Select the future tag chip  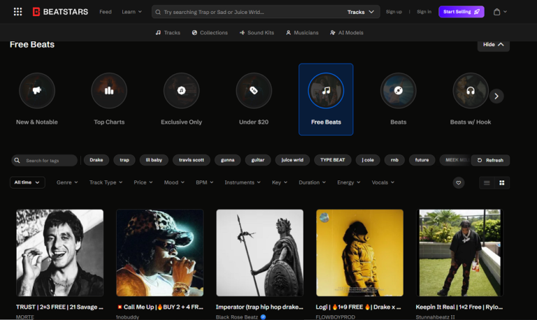coord(422,160)
